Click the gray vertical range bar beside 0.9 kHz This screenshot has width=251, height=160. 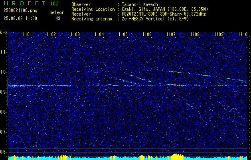8,92
